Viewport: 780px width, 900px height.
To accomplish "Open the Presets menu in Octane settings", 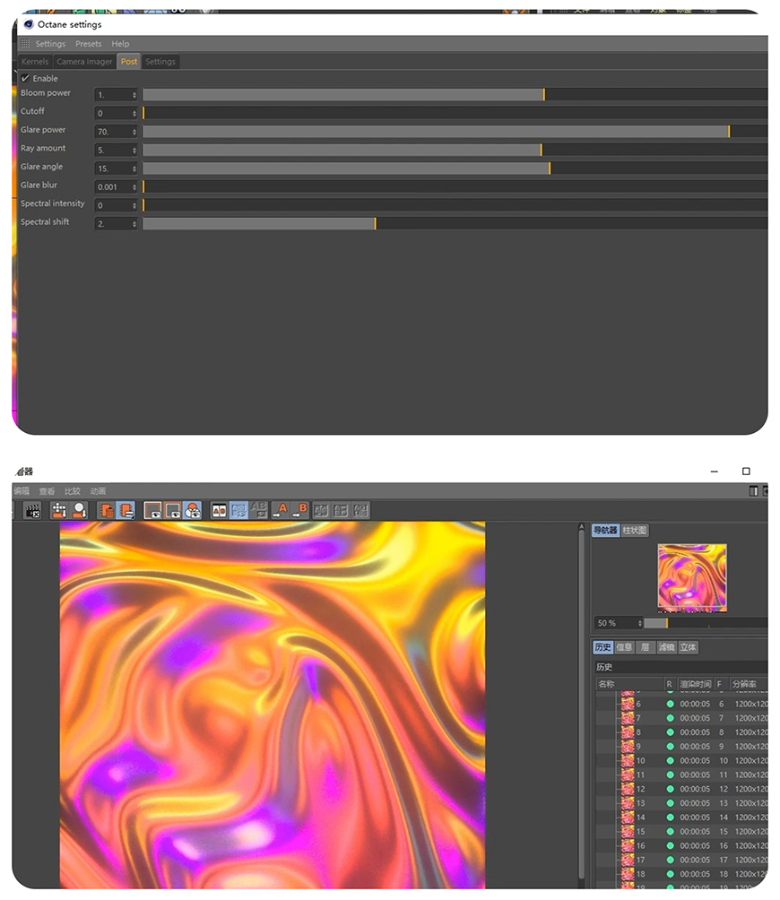I will [x=88, y=43].
